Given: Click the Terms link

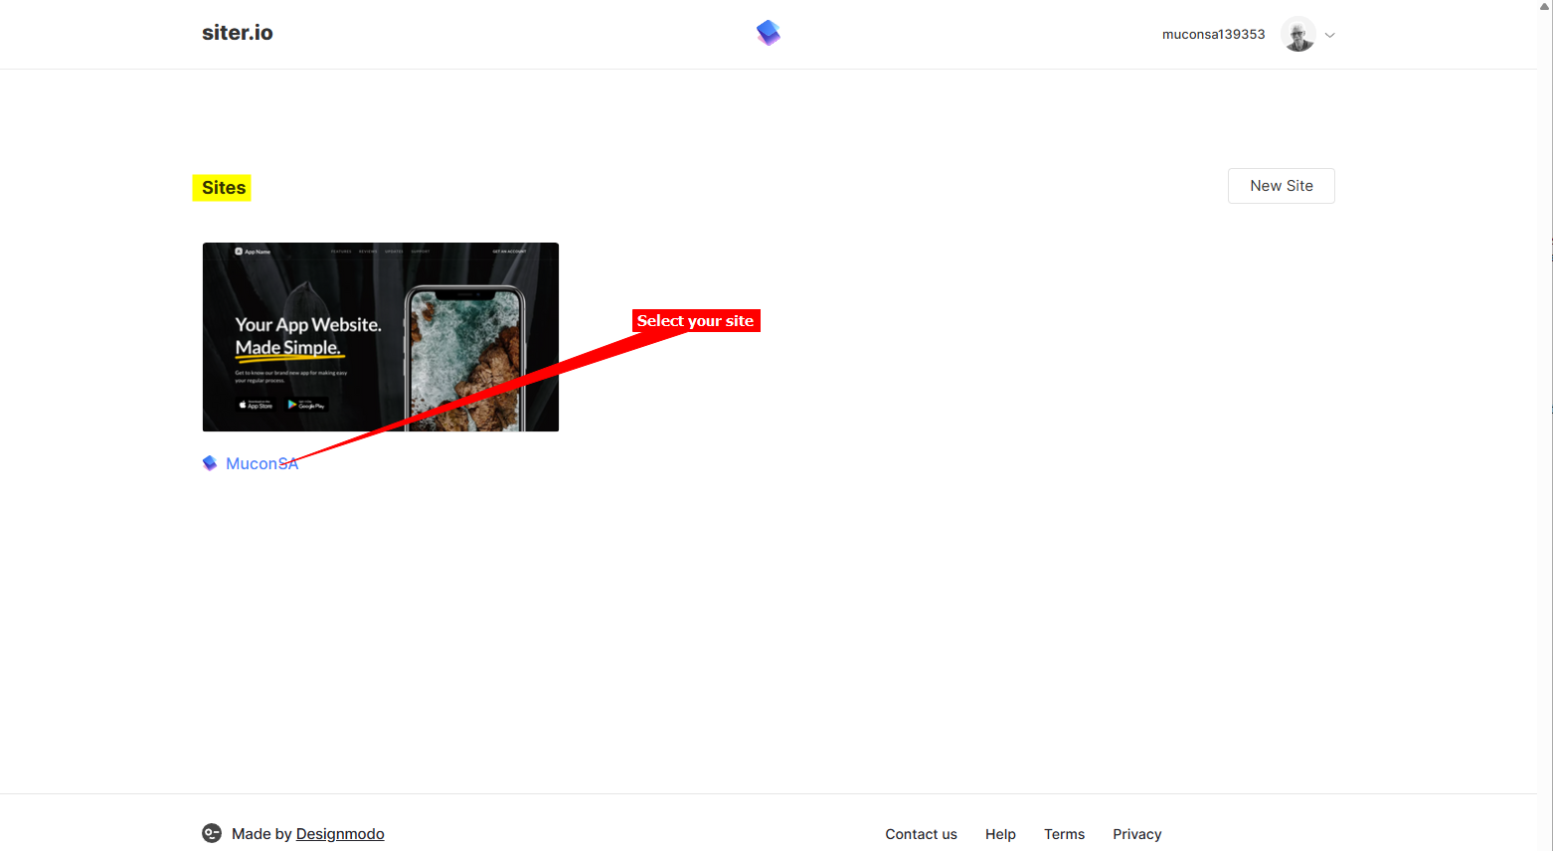Looking at the screenshot, I should click(1064, 834).
